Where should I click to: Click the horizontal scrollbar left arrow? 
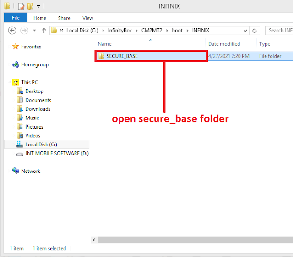coord(94,240)
